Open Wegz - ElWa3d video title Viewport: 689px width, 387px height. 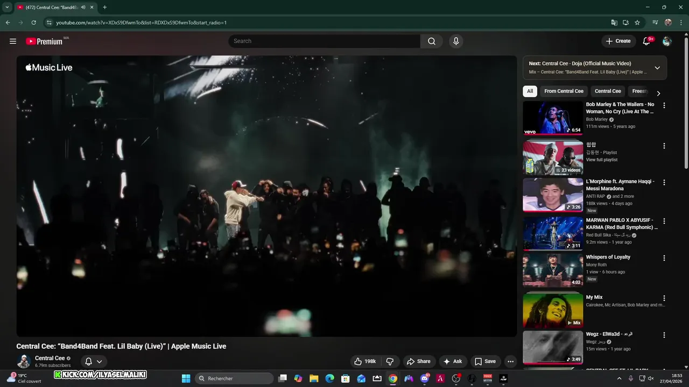point(609,334)
